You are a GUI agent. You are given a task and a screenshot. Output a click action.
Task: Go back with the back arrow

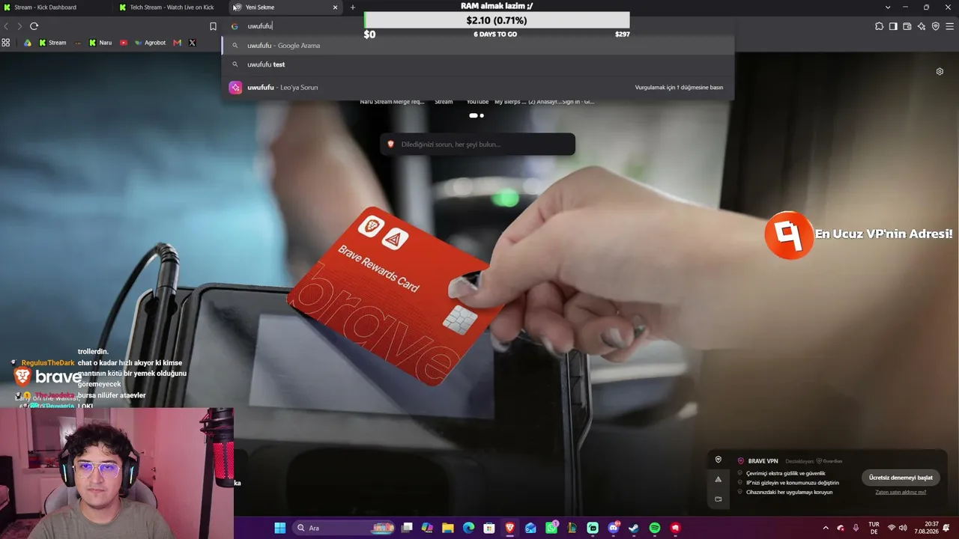coord(7,26)
